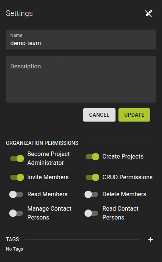Click the Organization Permissions section heading
The image size is (162, 262).
42,143
